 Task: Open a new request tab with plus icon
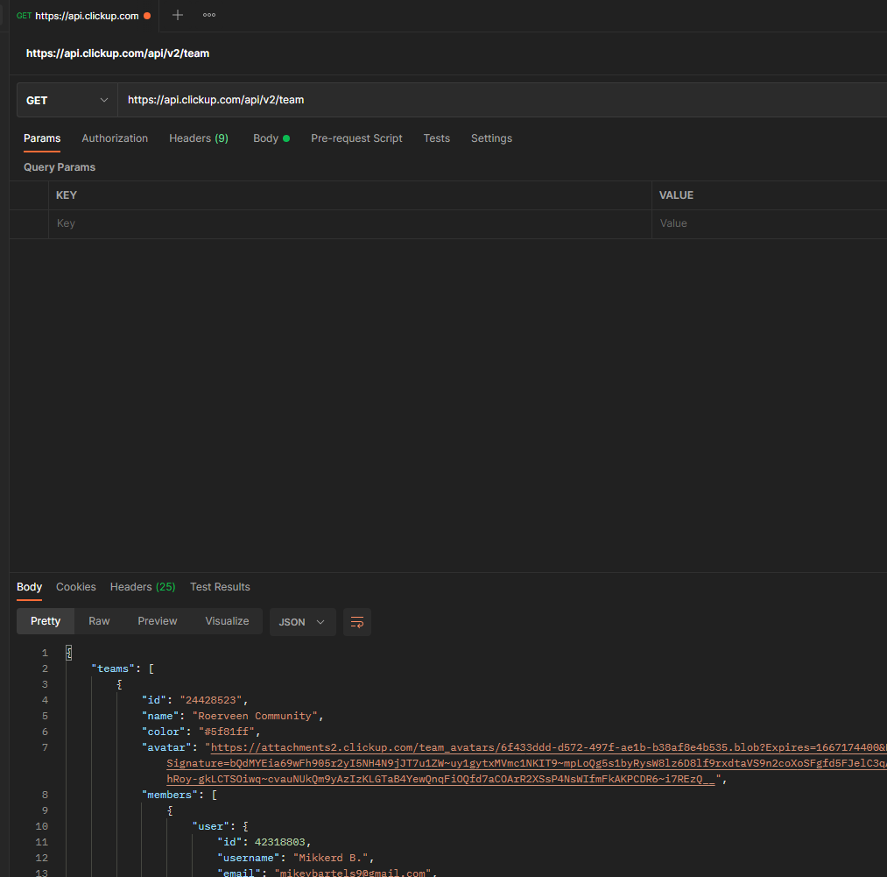point(178,15)
